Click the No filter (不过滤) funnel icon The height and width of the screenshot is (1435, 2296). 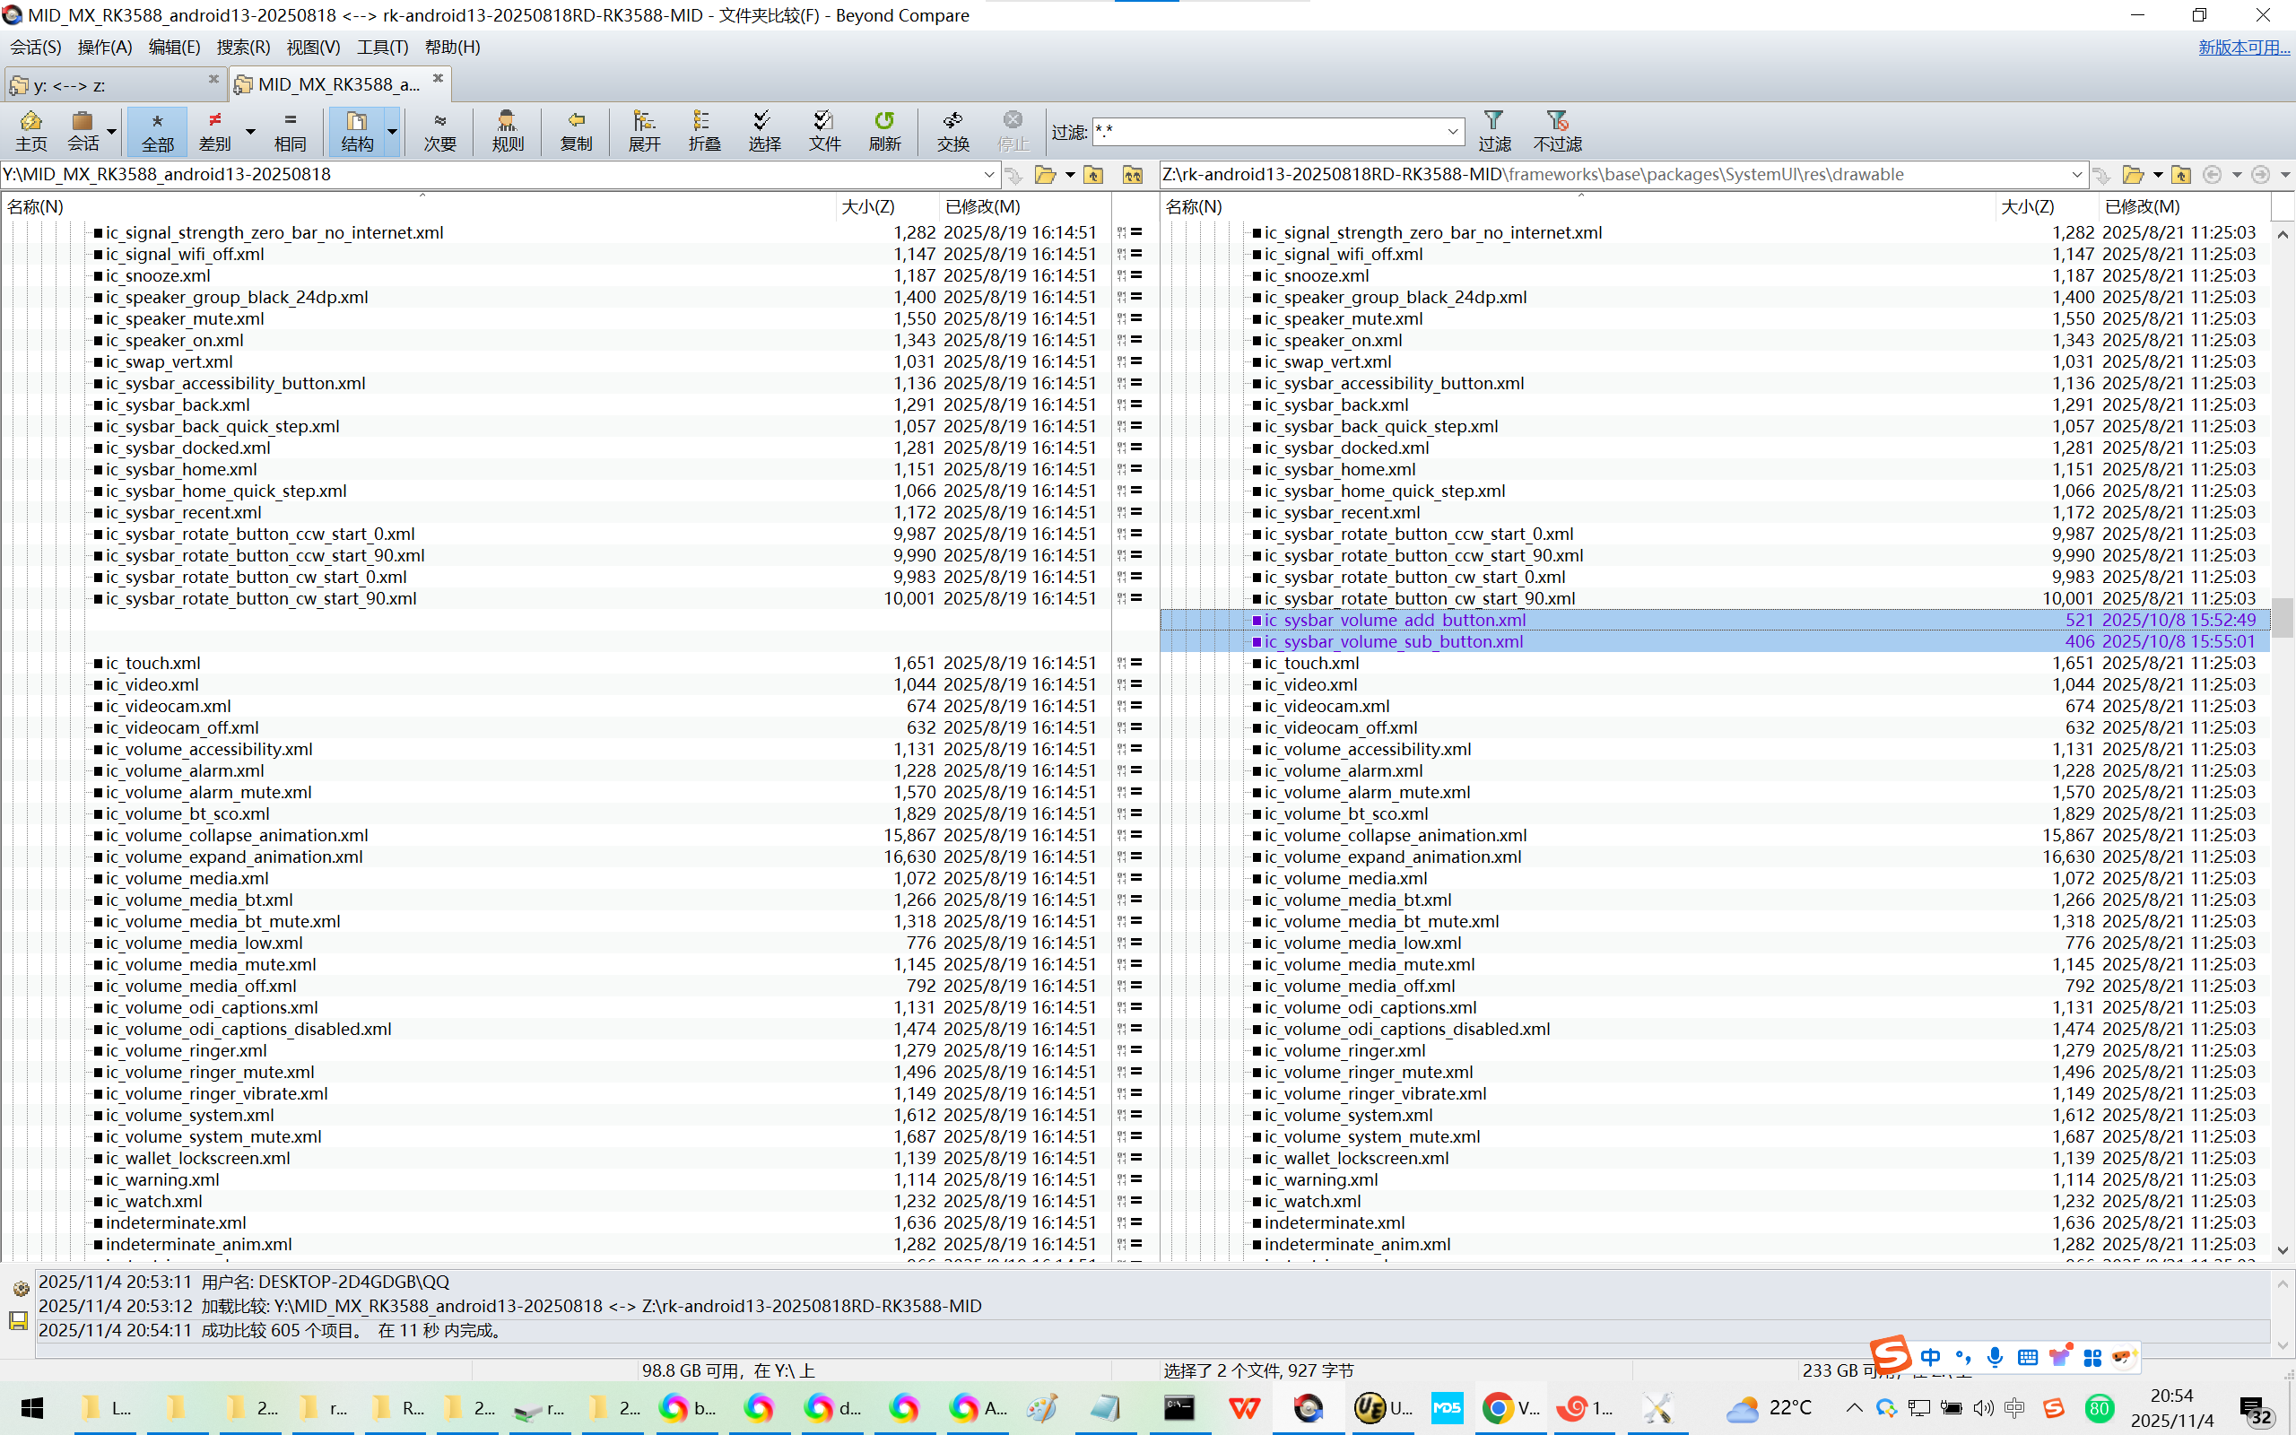(x=1557, y=130)
